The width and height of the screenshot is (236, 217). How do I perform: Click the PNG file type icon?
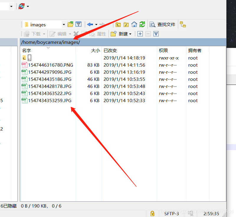pyautogui.click(x=24, y=65)
